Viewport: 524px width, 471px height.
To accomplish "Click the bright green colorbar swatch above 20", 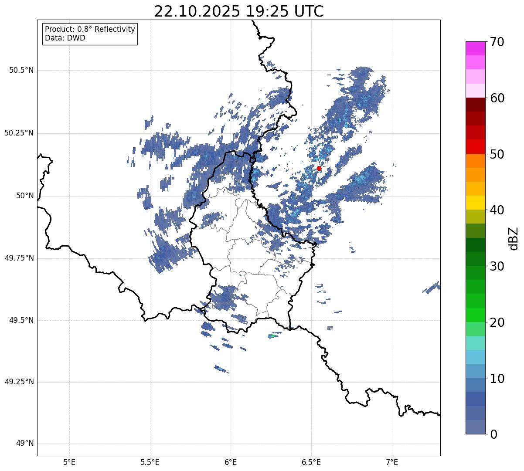I will [475, 315].
